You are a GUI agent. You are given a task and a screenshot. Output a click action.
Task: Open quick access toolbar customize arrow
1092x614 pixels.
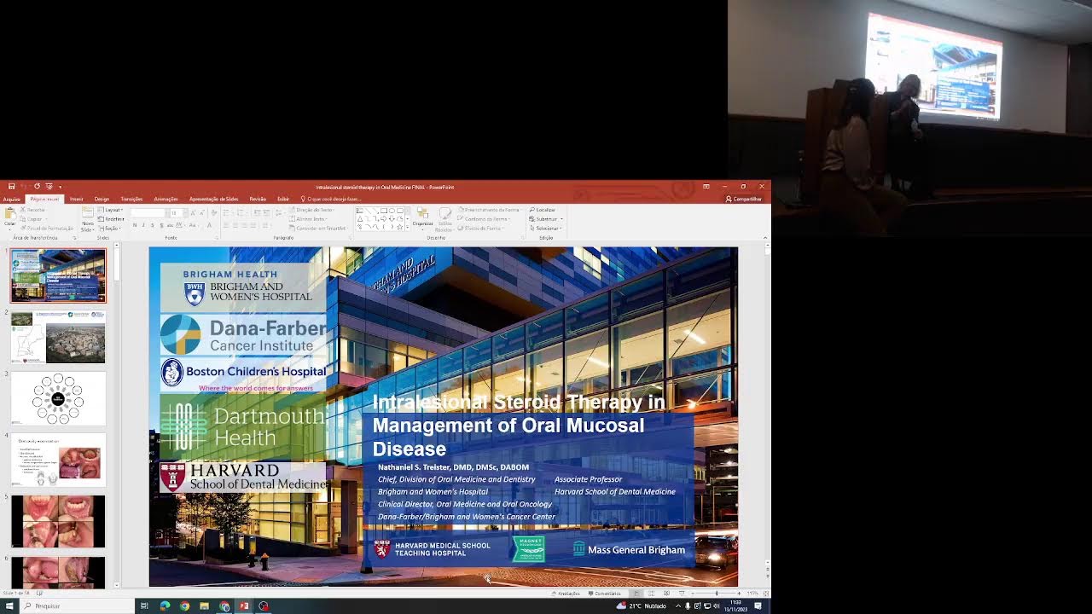click(60, 187)
